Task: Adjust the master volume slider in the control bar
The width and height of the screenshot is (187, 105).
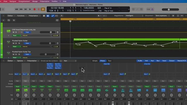Action: tap(170, 10)
